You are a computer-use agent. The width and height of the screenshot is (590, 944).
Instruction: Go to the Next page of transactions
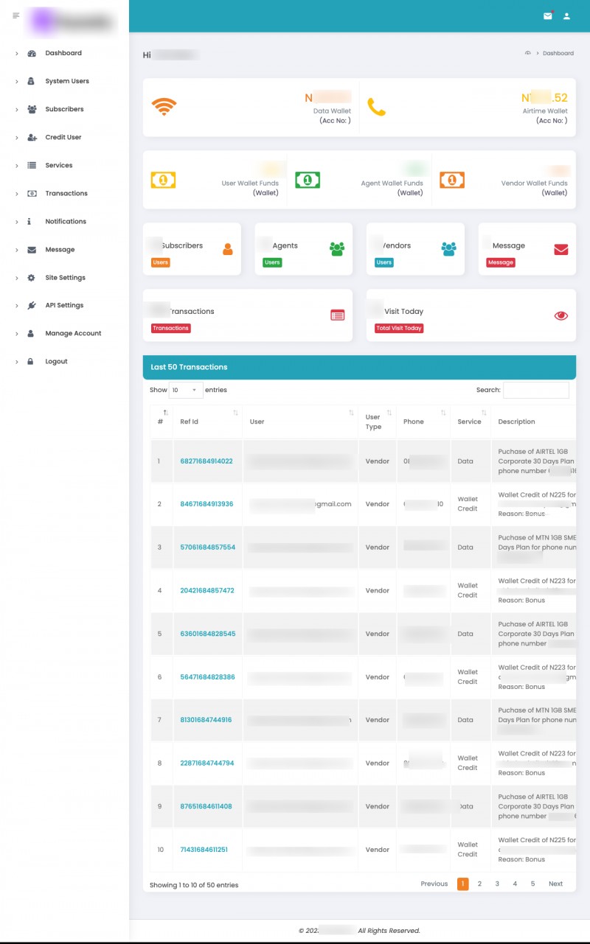(x=555, y=884)
